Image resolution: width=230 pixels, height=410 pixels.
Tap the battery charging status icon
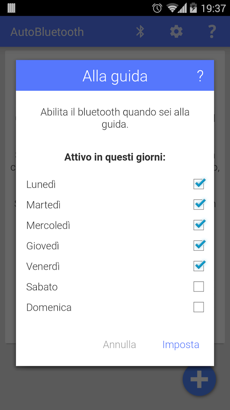(193, 8)
